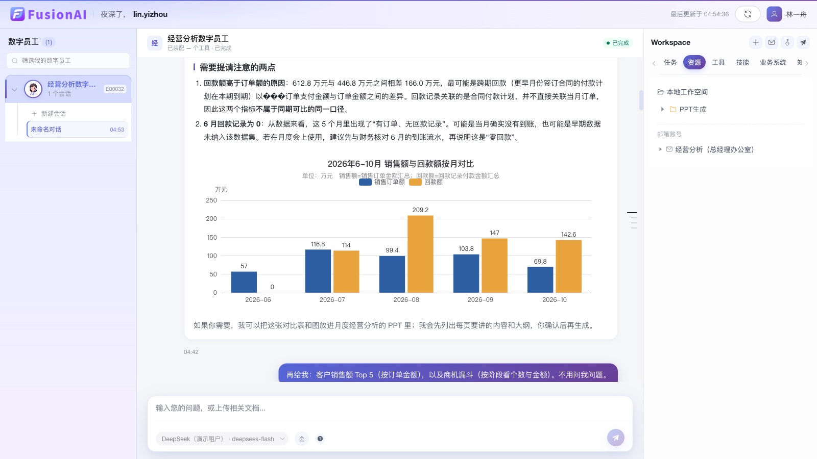Viewport: 817px width, 459px height.
Task: Click the FusionAI logo icon
Action: 17,14
